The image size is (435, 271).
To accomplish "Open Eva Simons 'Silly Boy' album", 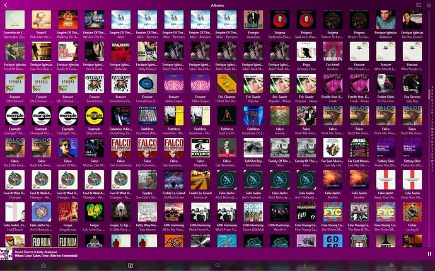I will pyautogui.click(x=412, y=83).
